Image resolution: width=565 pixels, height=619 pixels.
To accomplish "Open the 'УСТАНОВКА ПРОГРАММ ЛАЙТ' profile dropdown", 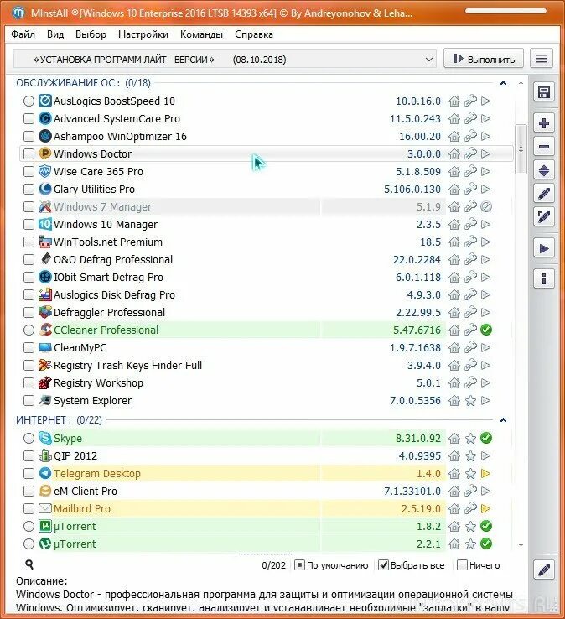I will point(225,60).
